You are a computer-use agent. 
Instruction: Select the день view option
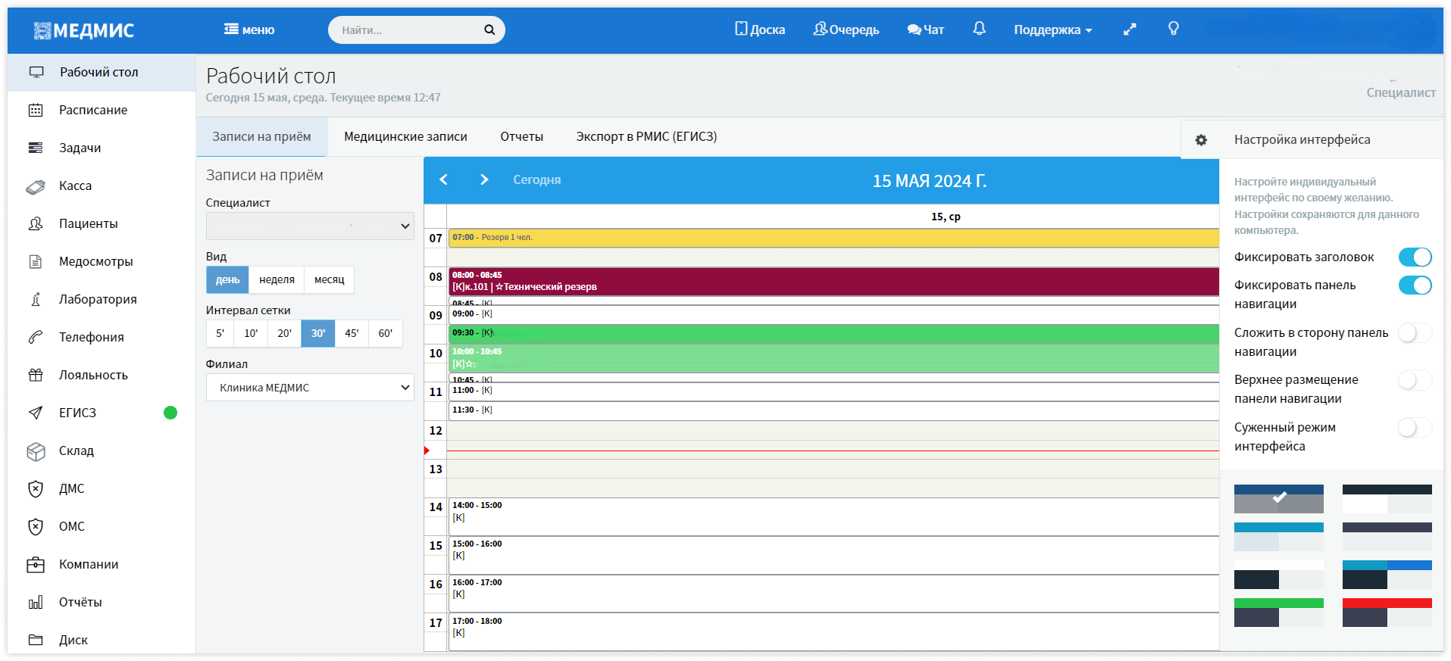pos(227,280)
